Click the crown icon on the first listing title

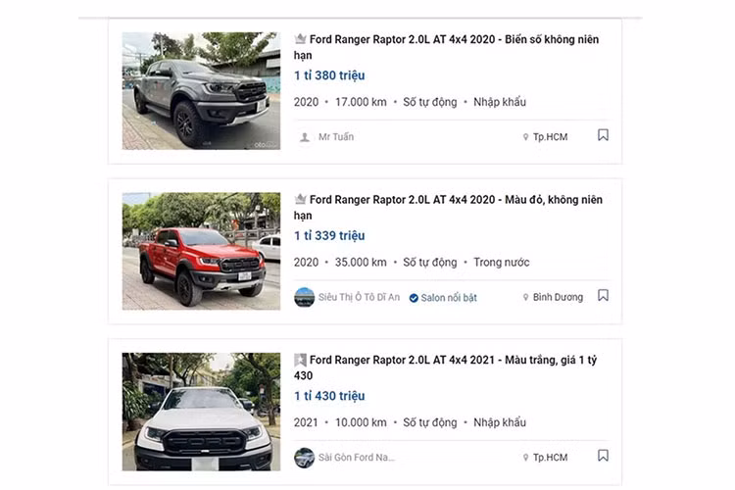click(300, 39)
